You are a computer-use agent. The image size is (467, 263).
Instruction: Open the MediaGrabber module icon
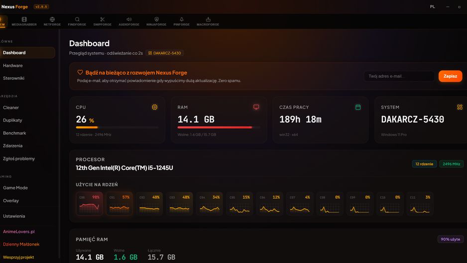(x=24, y=19)
